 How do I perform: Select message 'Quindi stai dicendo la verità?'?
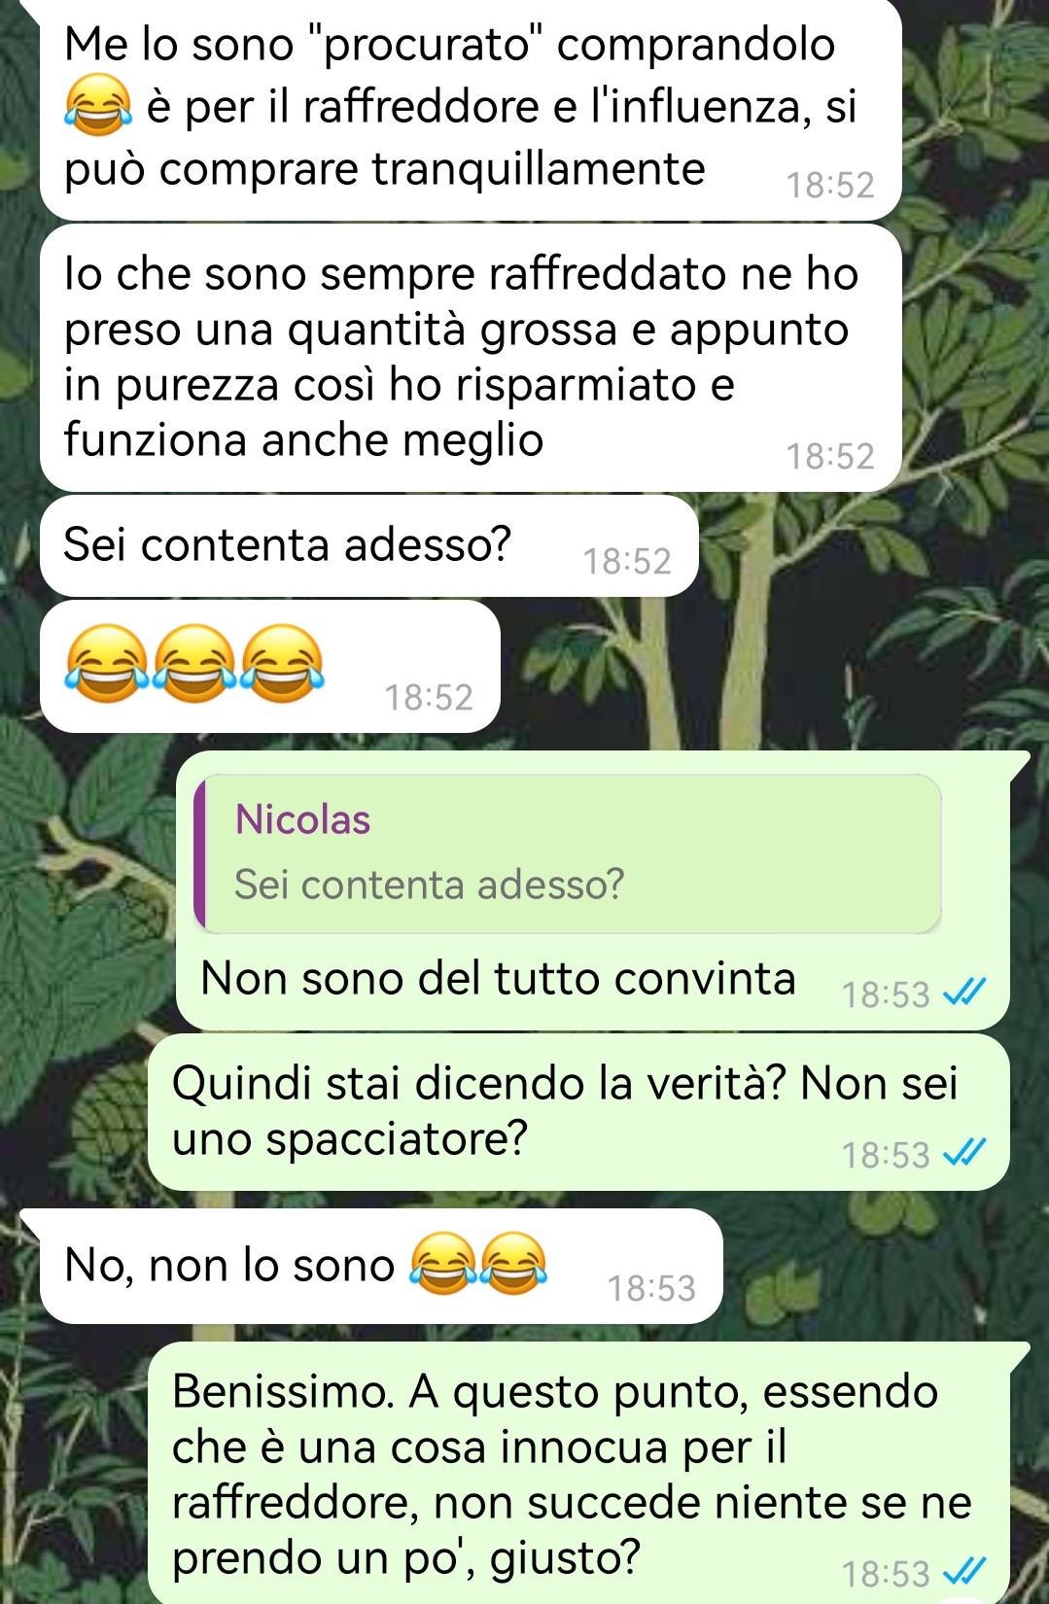tap(578, 1112)
